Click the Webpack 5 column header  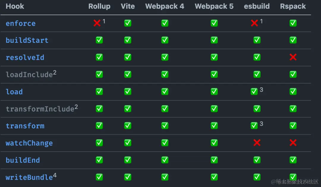(214, 6)
